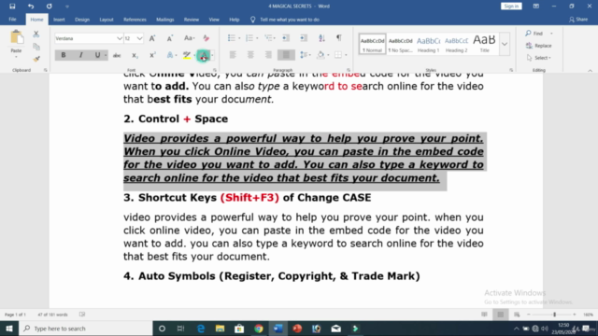Apply No Spacing style
This screenshot has height=336, width=598.
click(x=401, y=44)
